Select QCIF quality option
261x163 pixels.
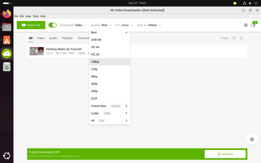click(110, 98)
